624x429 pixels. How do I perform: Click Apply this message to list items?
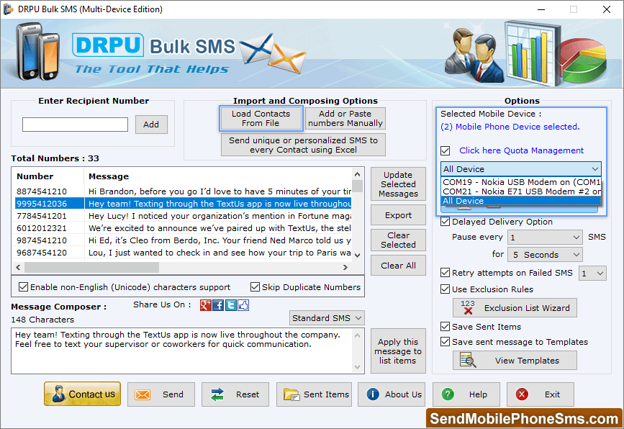398,351
